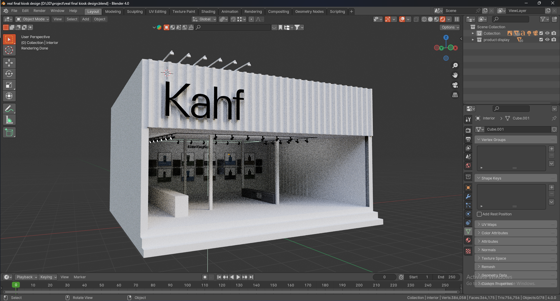The width and height of the screenshot is (560, 301).
Task: Open the Object Data mesh tab
Action: 468,231
